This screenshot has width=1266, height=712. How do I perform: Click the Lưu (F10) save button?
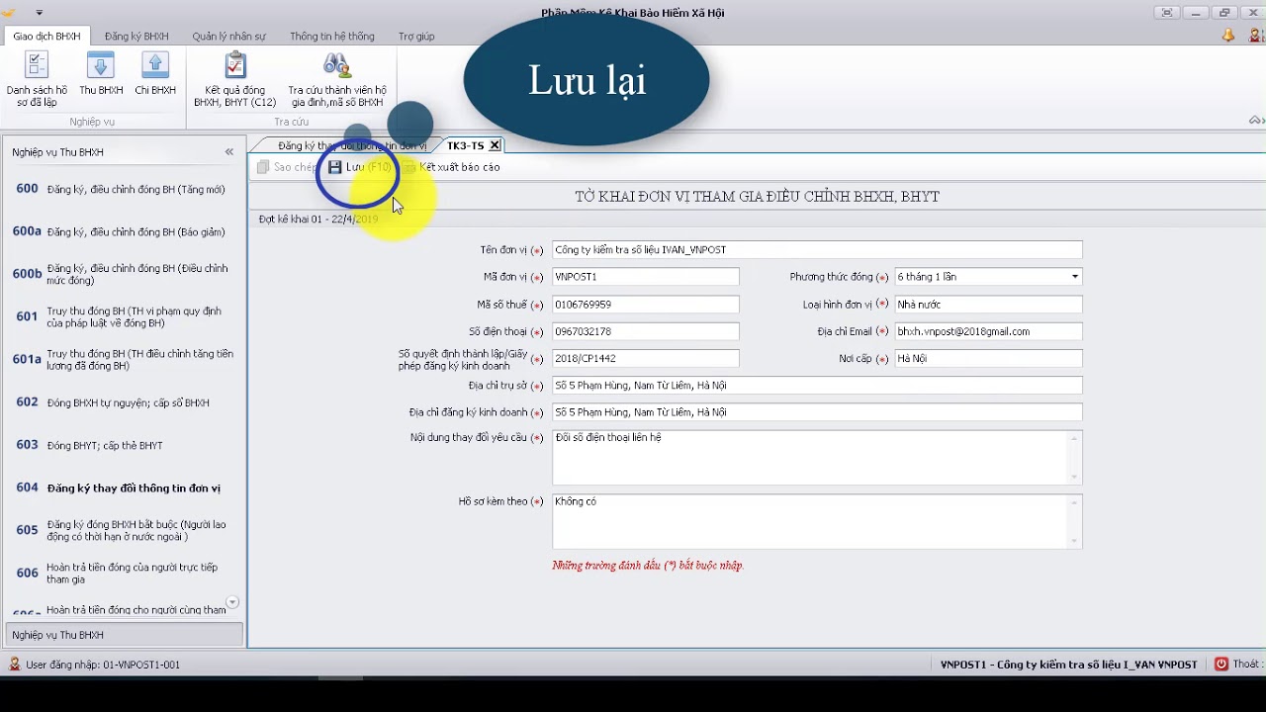click(360, 167)
